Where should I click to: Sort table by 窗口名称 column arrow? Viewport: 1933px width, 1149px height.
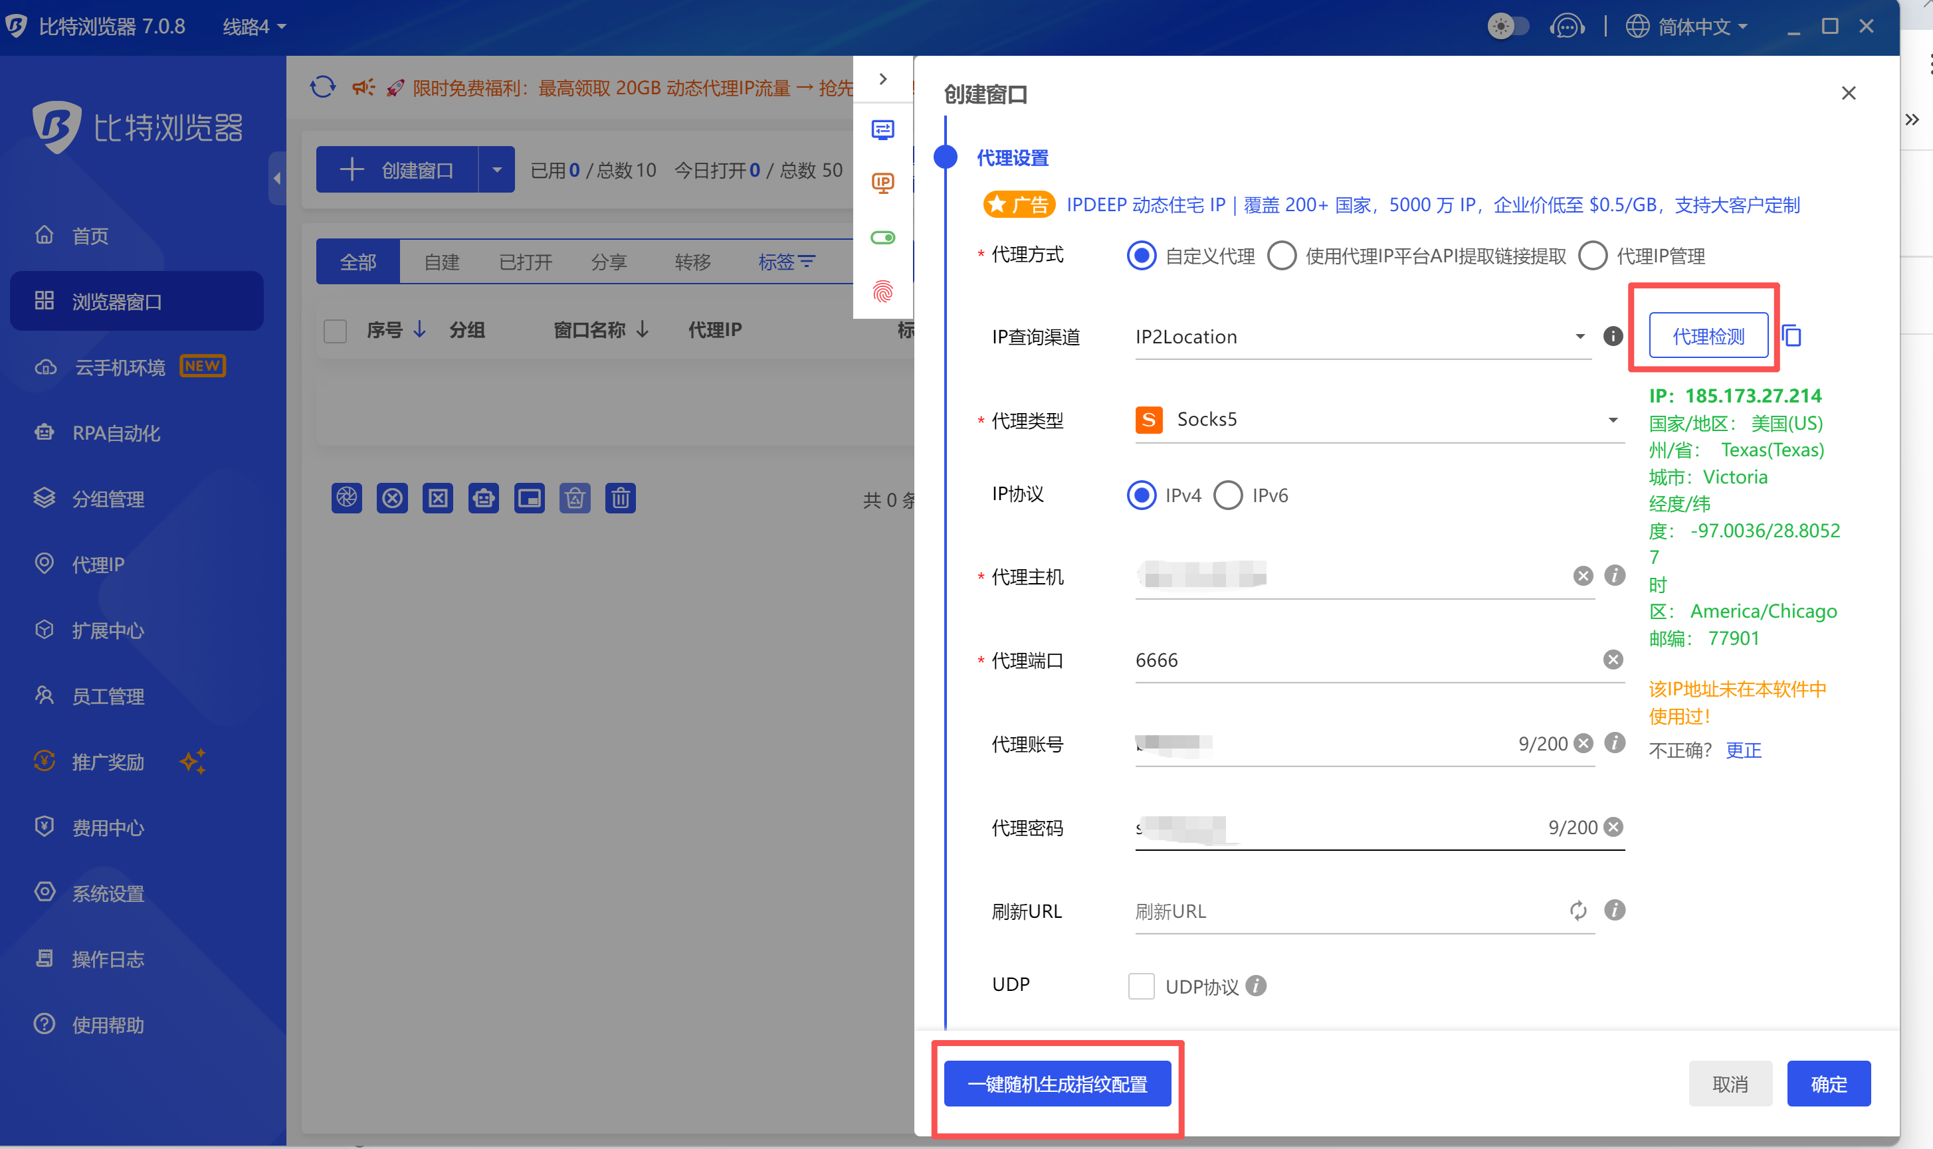point(643,330)
